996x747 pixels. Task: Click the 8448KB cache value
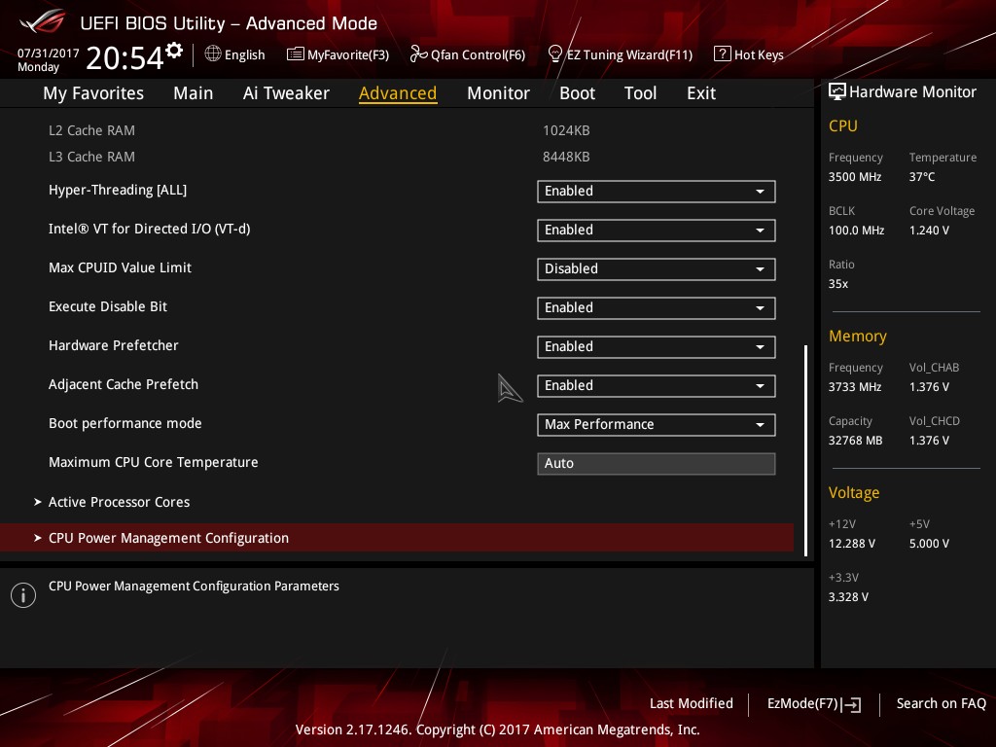[x=566, y=157]
